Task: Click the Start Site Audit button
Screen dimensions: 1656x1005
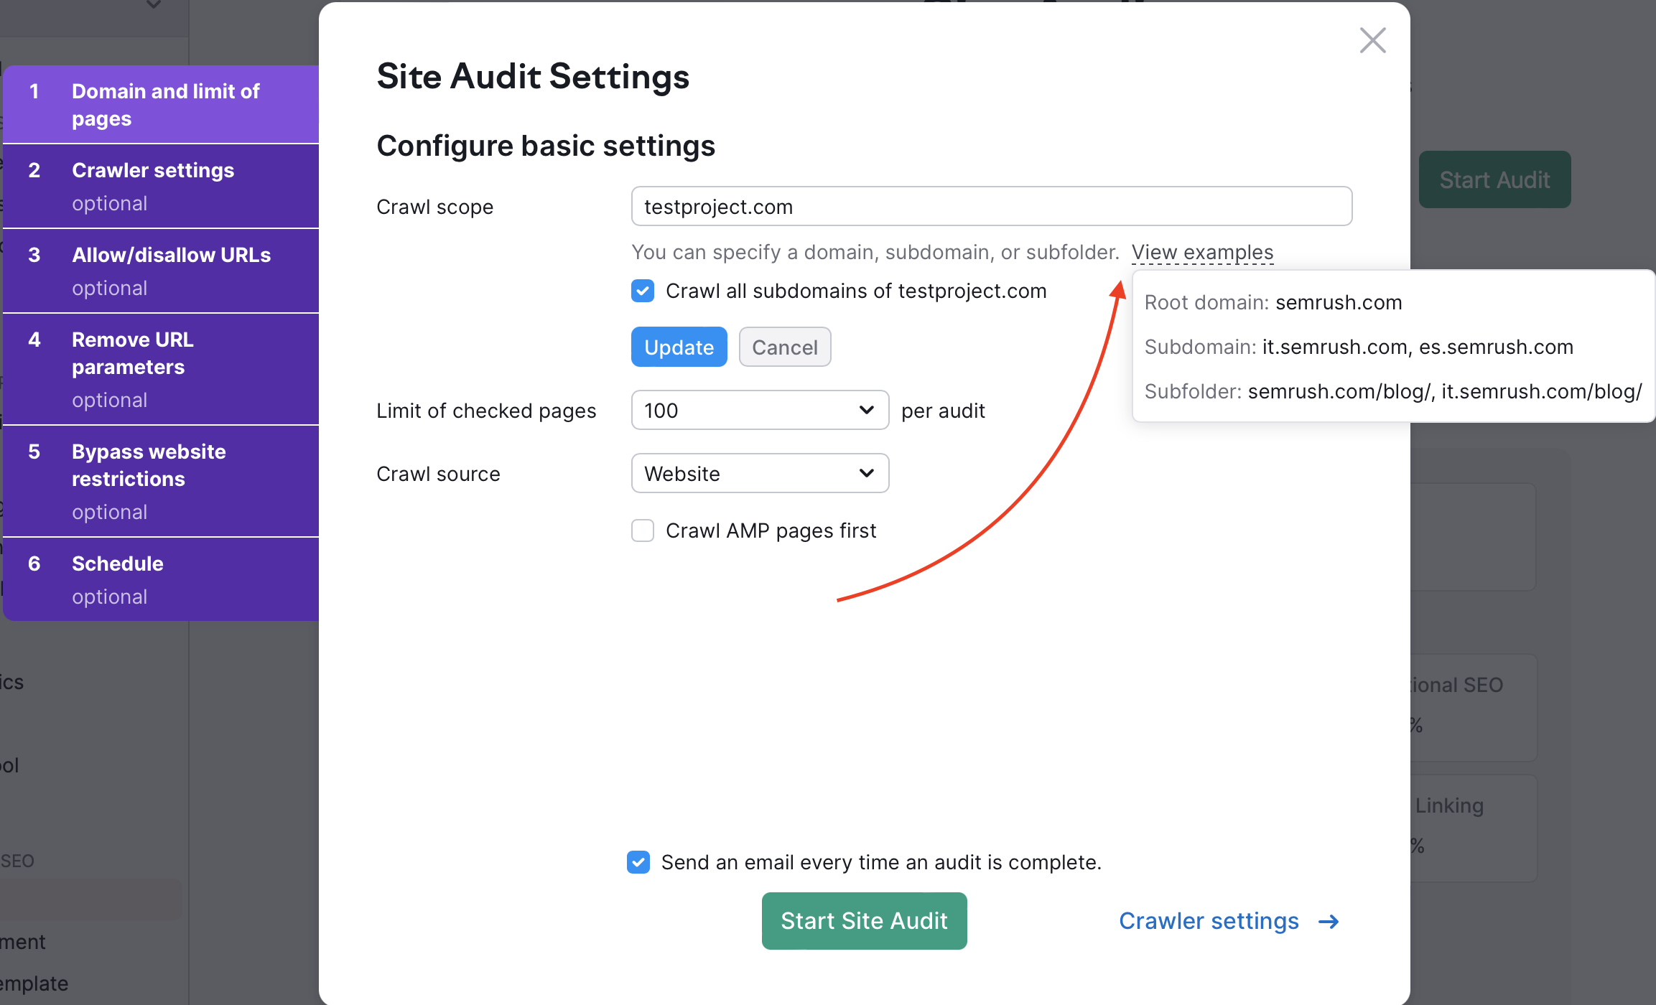Action: click(863, 921)
